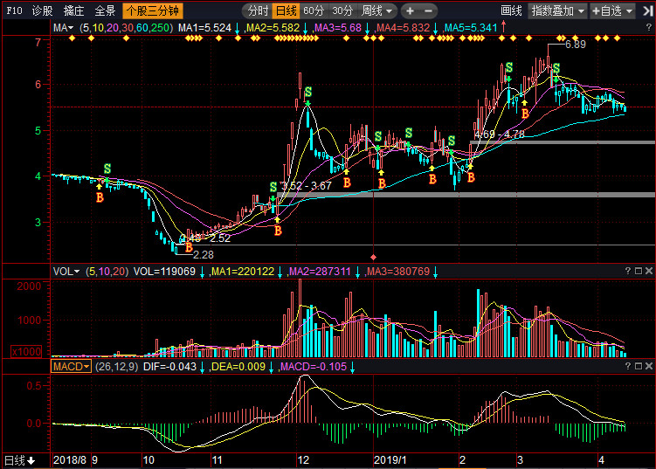This screenshot has height=469, width=656.
Task: Click the 6.89 peak price label
Action: tap(575, 45)
